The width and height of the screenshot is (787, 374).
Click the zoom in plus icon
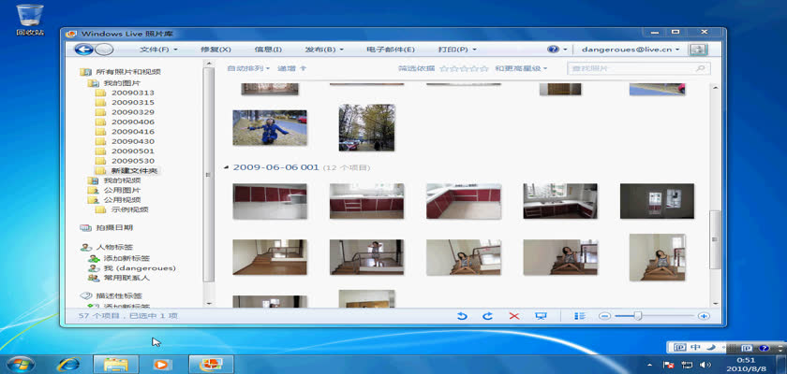click(x=704, y=317)
